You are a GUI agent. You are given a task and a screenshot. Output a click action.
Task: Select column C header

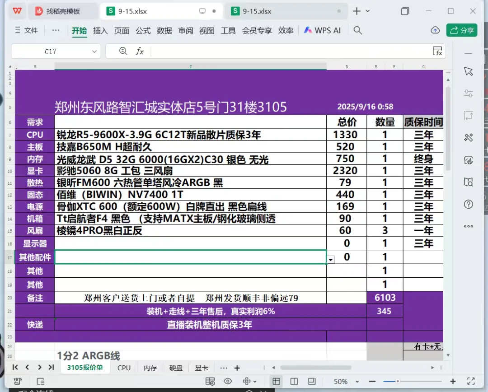(x=191, y=66)
